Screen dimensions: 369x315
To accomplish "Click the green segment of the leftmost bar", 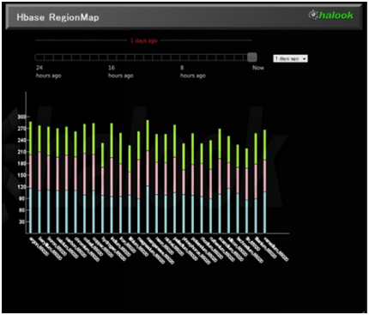I will point(30,138).
